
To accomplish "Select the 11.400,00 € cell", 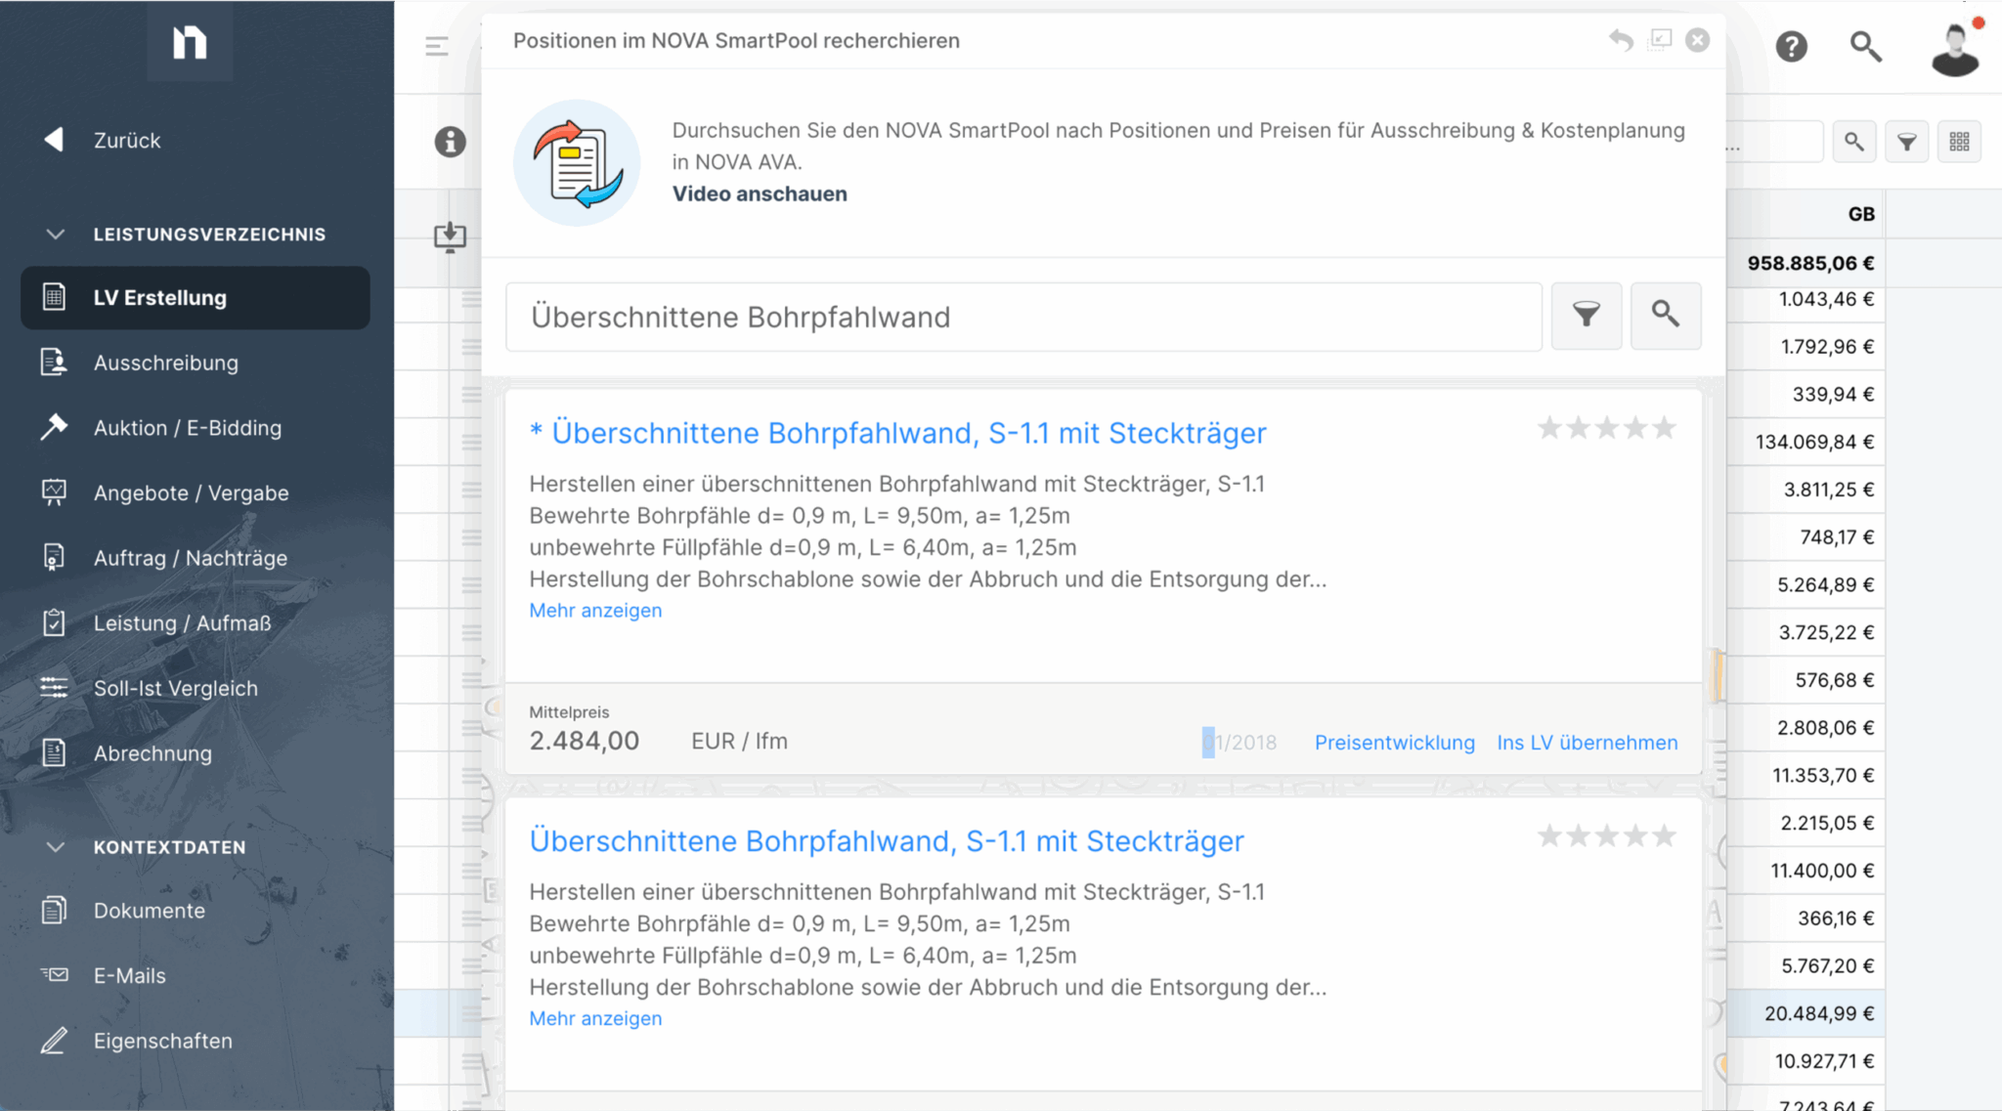I will click(1806, 871).
